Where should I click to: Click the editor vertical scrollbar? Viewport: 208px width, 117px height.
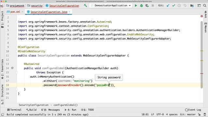[x=202, y=55]
